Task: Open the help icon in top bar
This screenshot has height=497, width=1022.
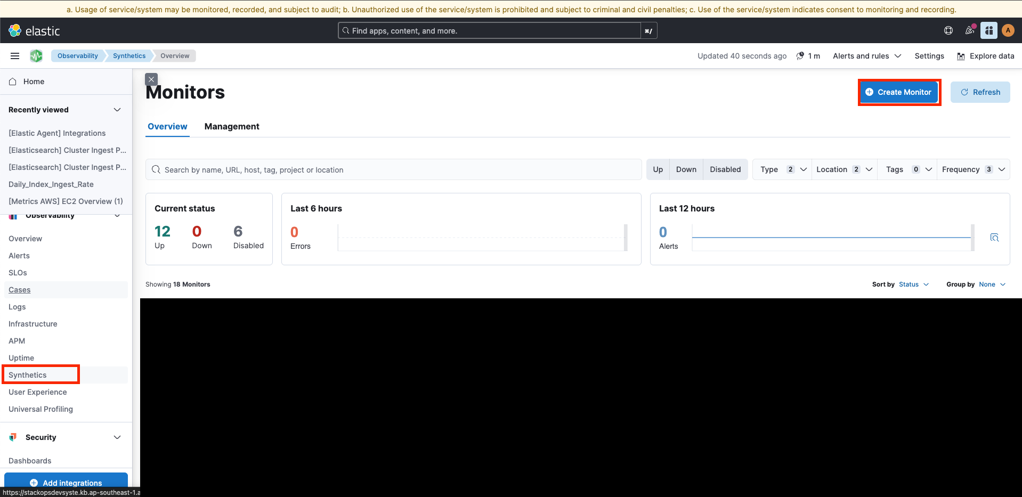Action: (x=948, y=30)
